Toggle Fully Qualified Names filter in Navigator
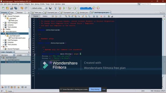Screen dimensions: 166x93 pyautogui.click(x=18, y=87)
